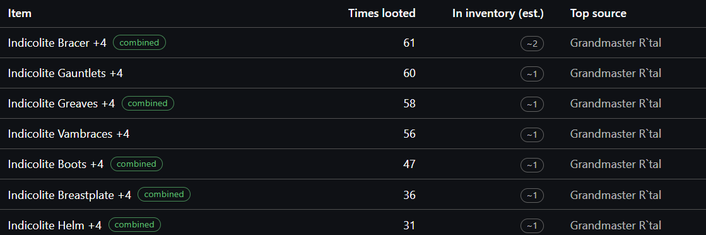Click the Item column header
Screen dimensions: 706x235
(20, 13)
